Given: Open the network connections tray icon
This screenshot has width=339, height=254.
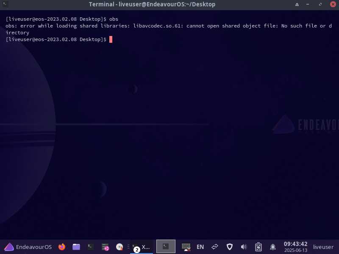Looking at the screenshot, I should [215, 247].
